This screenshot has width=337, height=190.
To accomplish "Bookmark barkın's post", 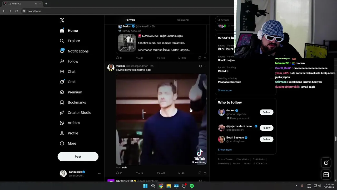I will (200, 58).
